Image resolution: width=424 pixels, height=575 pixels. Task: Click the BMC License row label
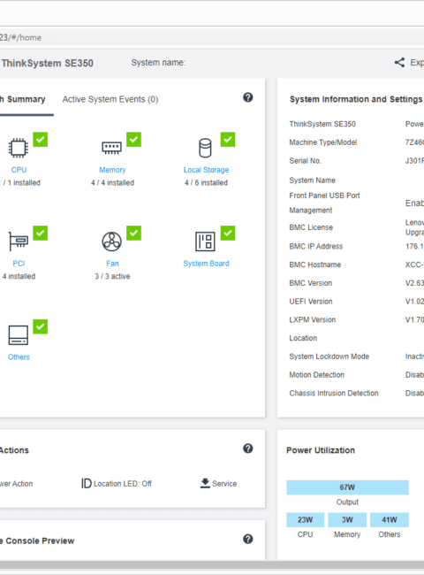click(311, 227)
